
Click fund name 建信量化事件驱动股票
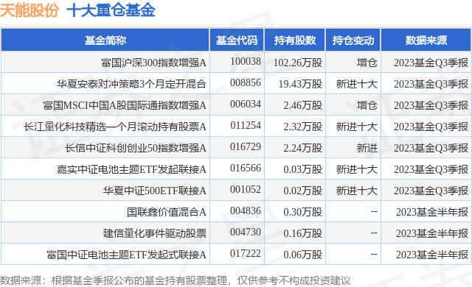155,233
